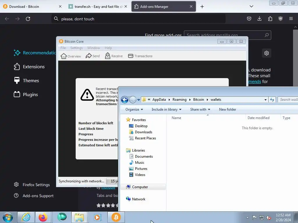Select Computer in Explorer navigation pane

[143, 187]
